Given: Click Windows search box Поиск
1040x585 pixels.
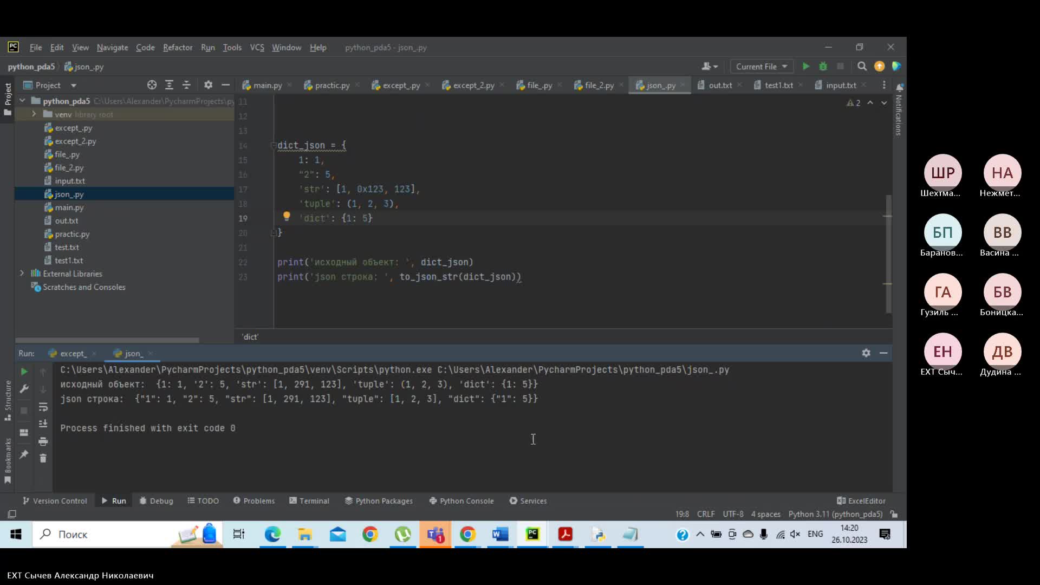Looking at the screenshot, I should point(127,535).
